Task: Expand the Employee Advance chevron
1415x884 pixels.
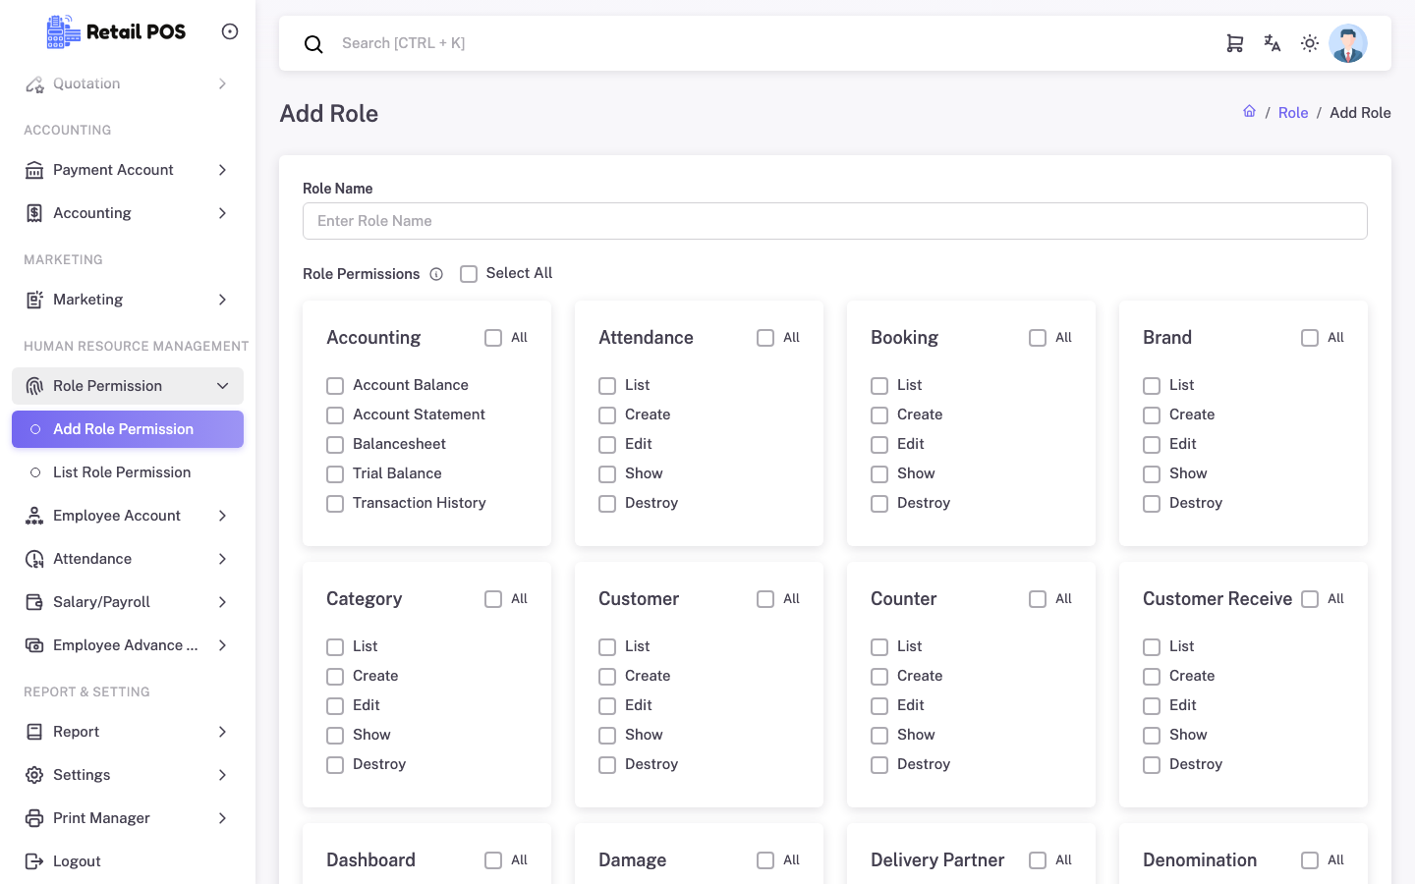Action: click(x=223, y=645)
